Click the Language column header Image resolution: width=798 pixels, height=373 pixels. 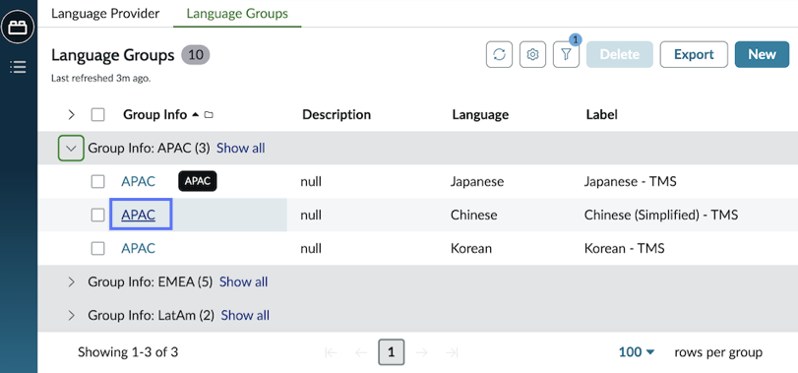pos(480,115)
